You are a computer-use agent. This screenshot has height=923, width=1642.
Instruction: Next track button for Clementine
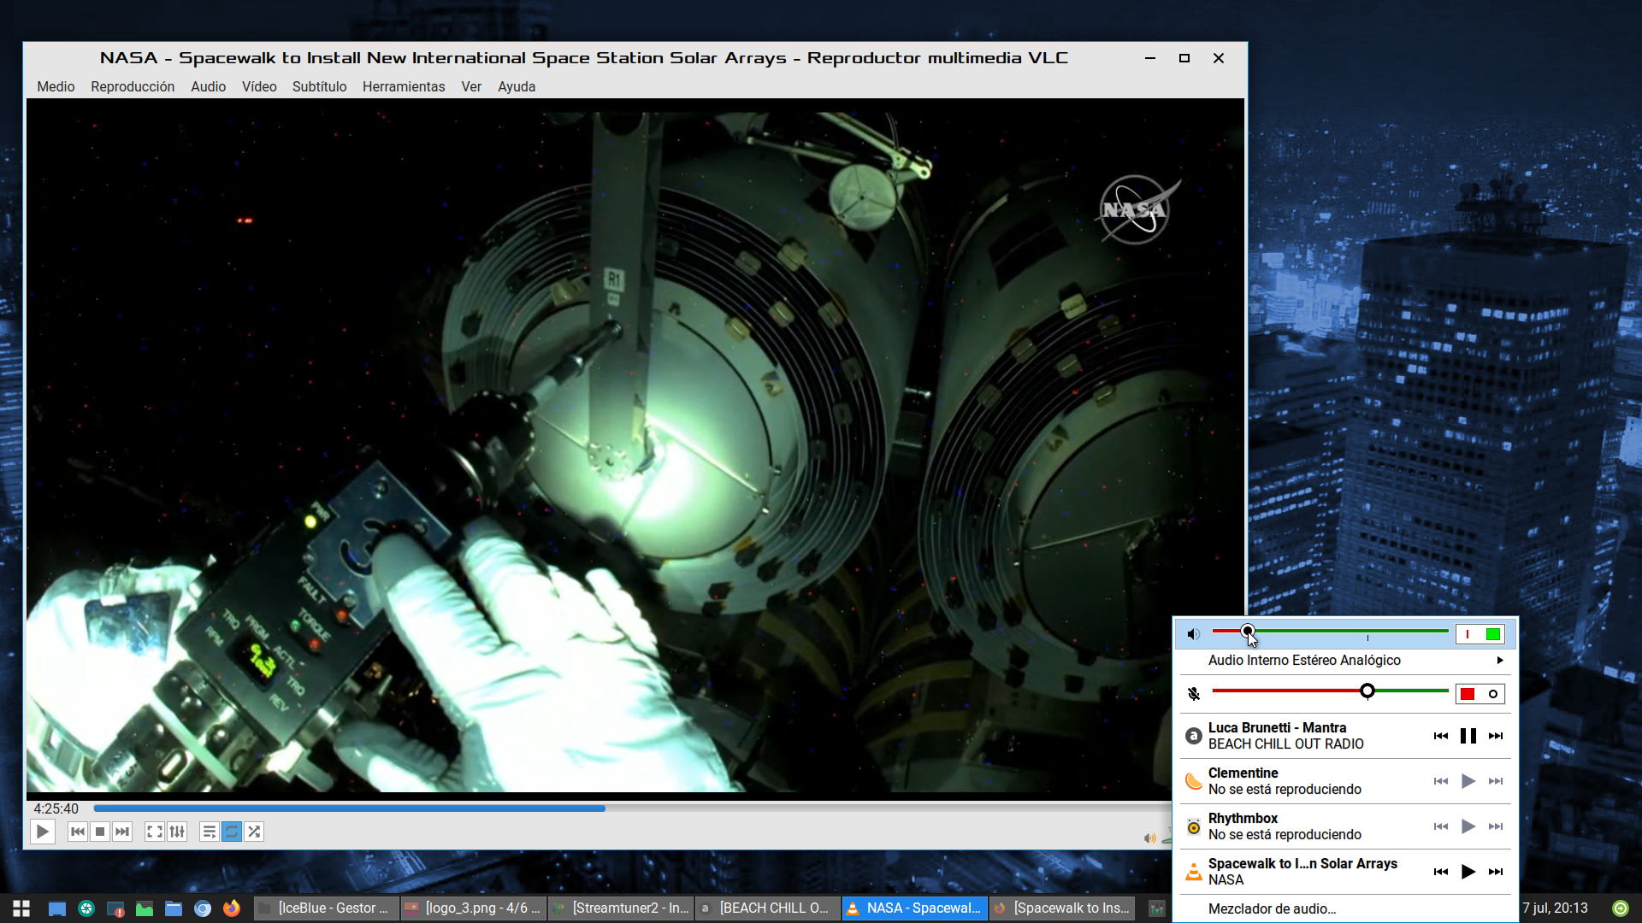tap(1496, 781)
